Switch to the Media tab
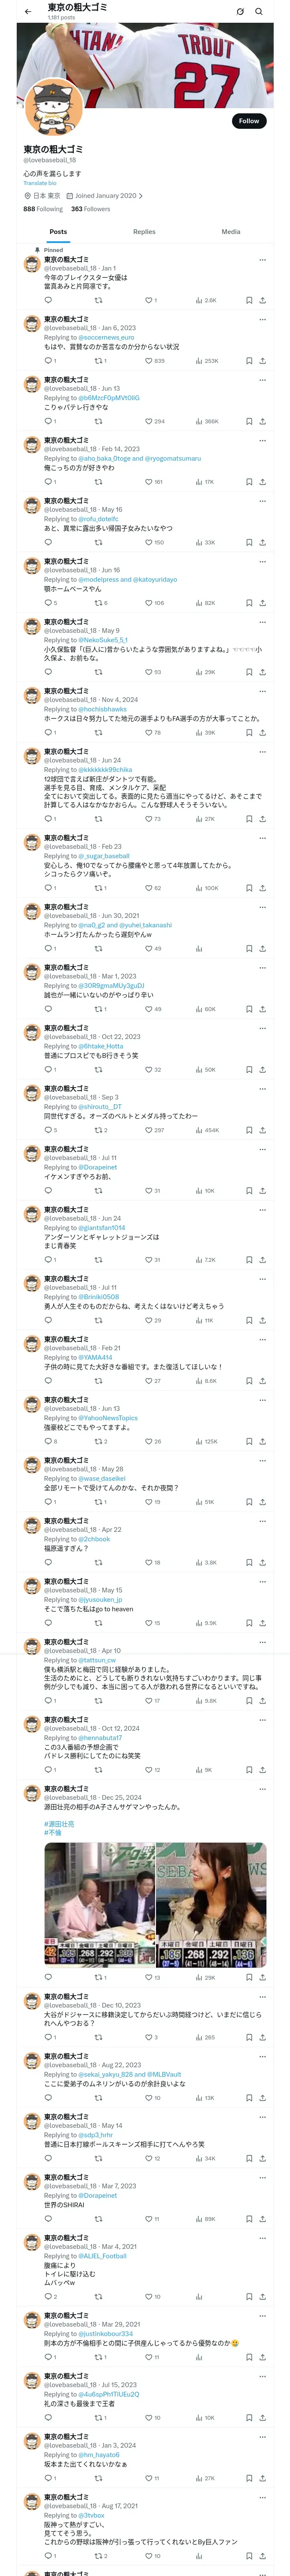 [230, 231]
